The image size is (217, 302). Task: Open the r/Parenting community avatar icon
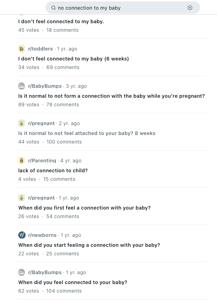tap(22, 160)
